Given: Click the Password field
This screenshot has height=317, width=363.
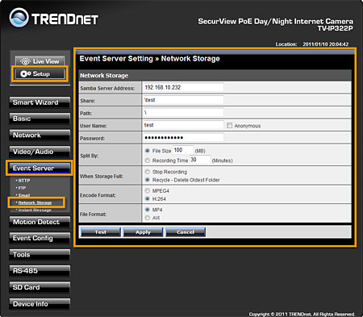Looking at the screenshot, I should coord(183,138).
